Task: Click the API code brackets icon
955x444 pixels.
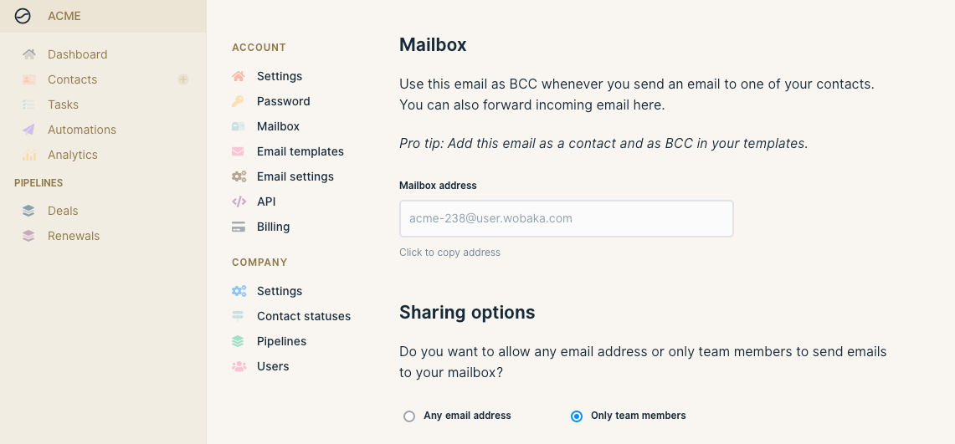Action: (x=239, y=202)
